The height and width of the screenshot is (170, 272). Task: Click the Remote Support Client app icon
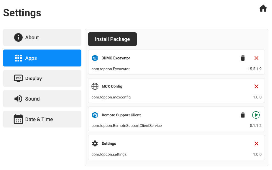[95, 115]
